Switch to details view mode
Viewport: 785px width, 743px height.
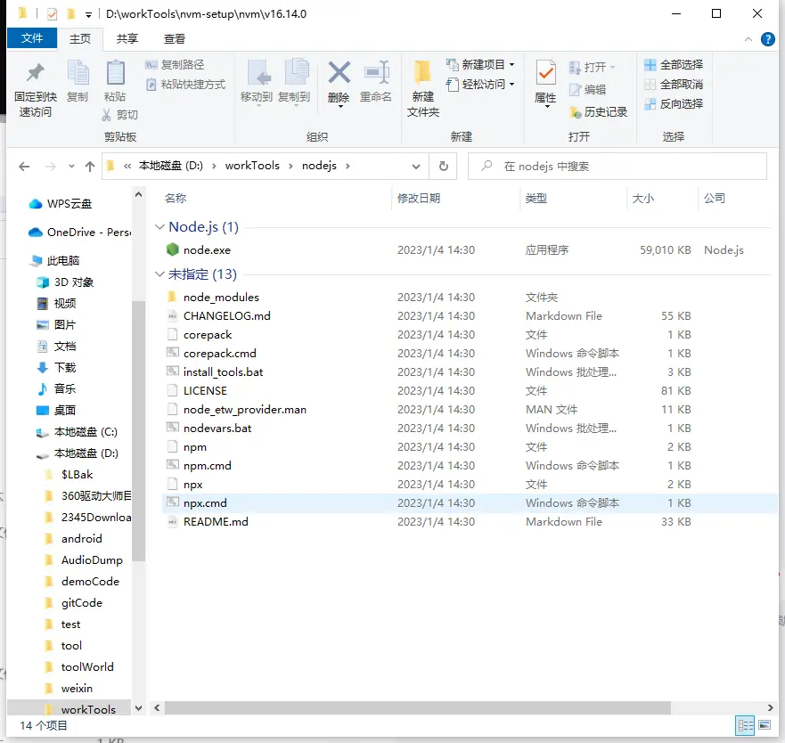pyautogui.click(x=746, y=726)
